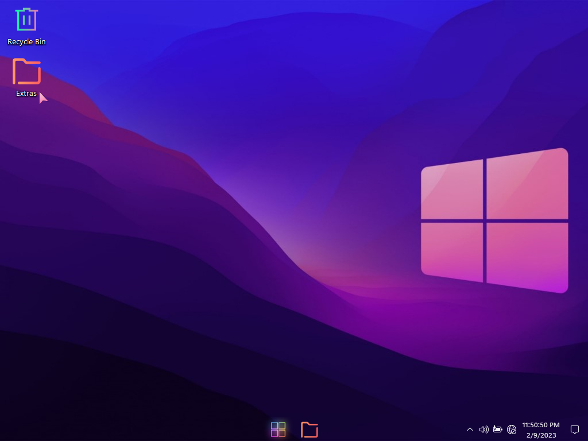Click the Extras label text
The image size is (588, 441).
click(x=26, y=94)
